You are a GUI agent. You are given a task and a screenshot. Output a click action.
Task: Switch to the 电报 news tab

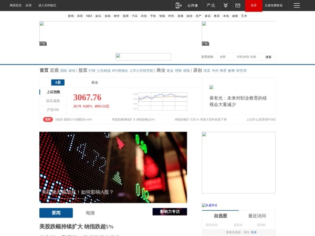tap(90, 213)
